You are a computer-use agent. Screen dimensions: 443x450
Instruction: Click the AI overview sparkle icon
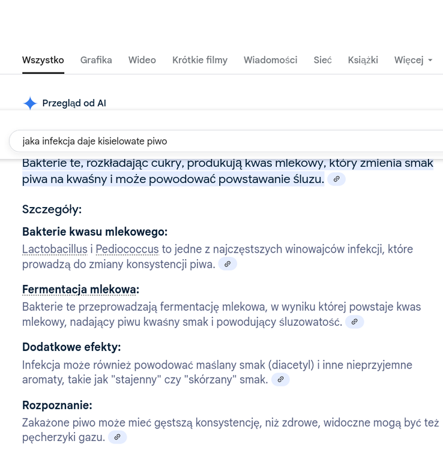(30, 103)
